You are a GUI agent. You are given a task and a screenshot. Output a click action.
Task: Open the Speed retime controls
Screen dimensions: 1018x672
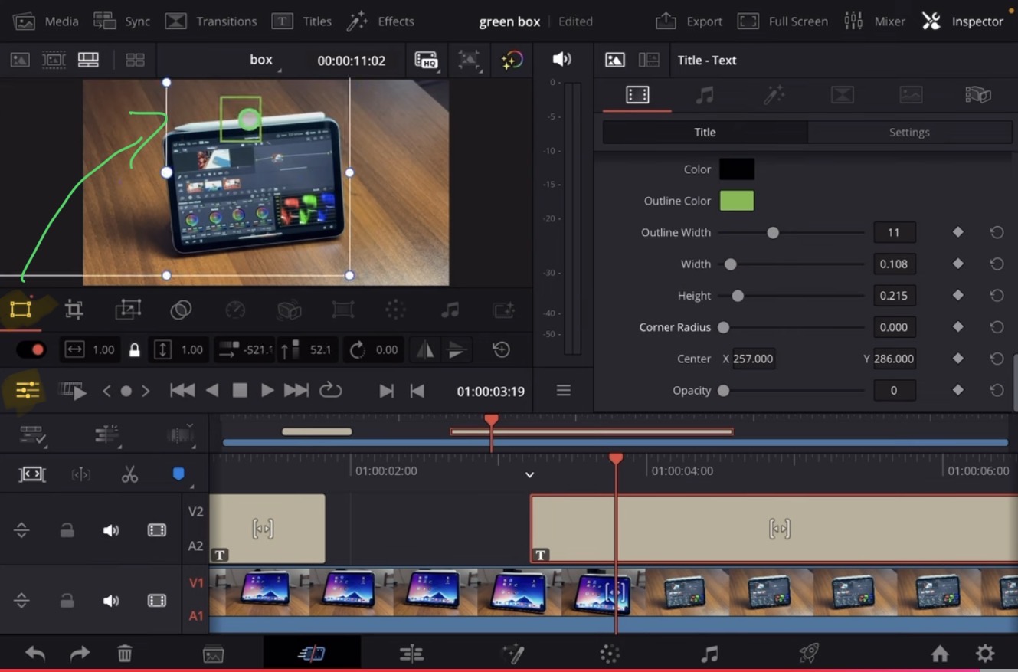235,310
